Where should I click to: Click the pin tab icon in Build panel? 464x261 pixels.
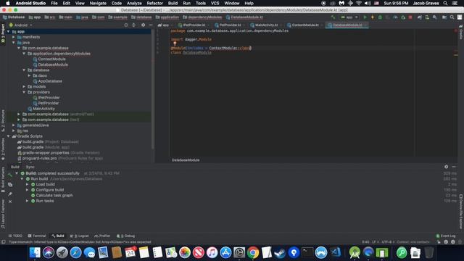10,194
